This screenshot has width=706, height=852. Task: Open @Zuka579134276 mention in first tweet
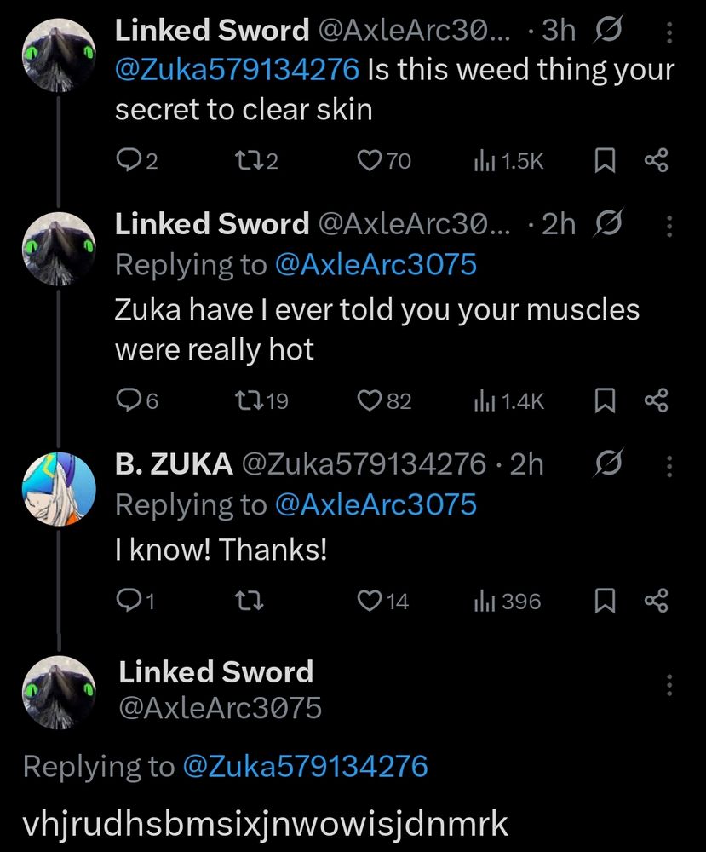(x=237, y=69)
